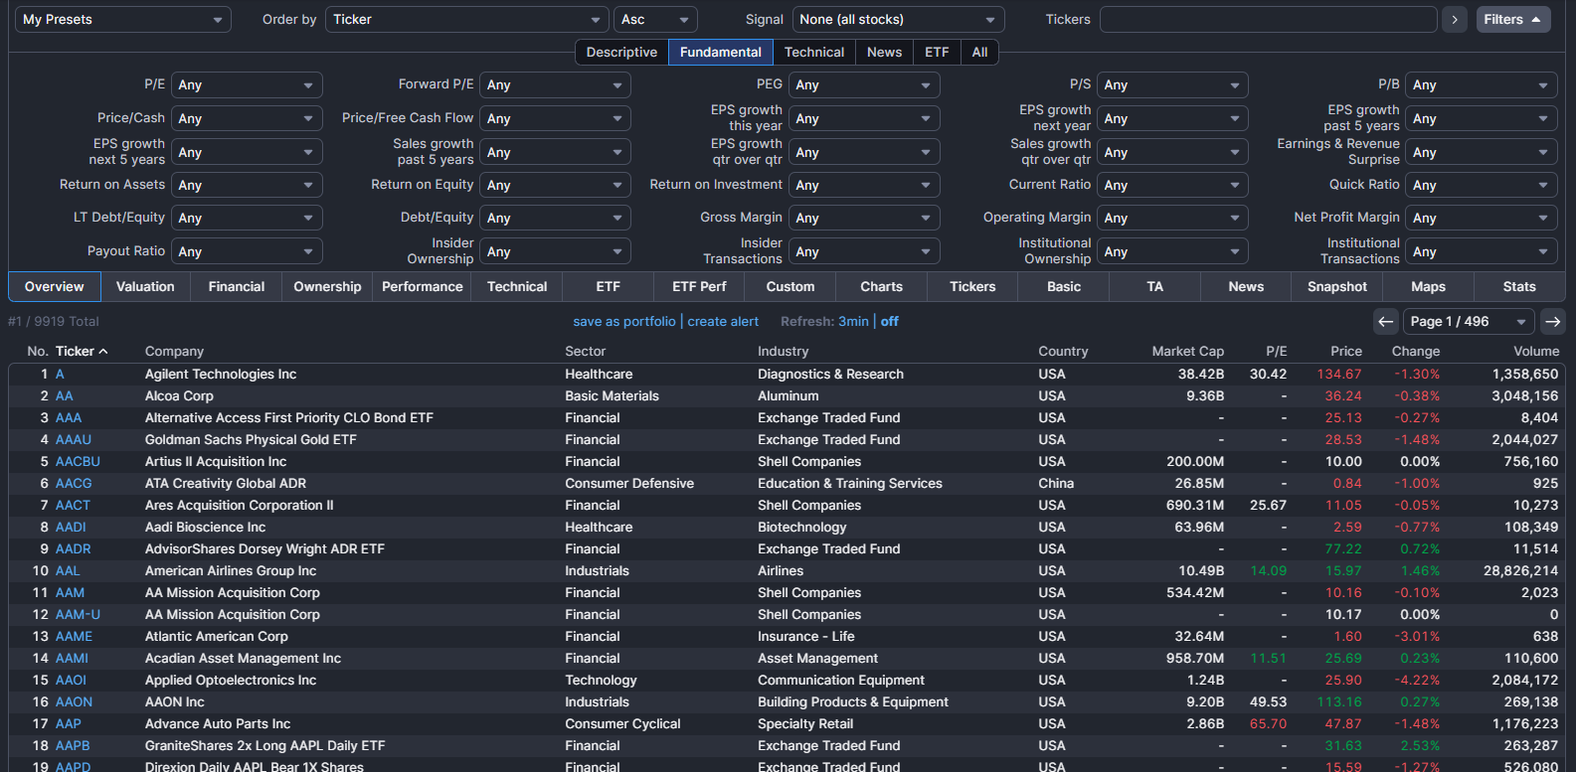
Task: Click Artius II Acquisition Inc row
Action: coord(787,462)
